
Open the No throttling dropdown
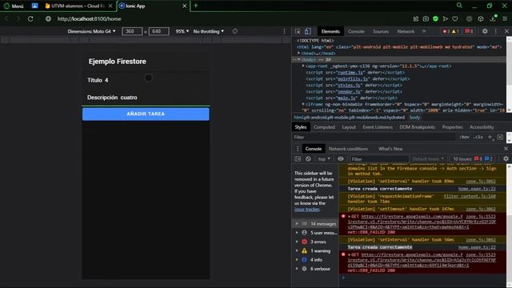click(x=208, y=31)
